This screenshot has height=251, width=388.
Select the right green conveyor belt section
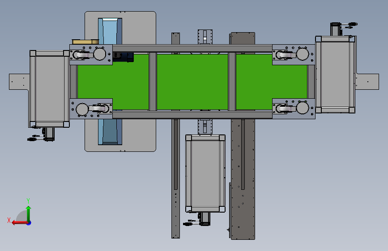272,82
